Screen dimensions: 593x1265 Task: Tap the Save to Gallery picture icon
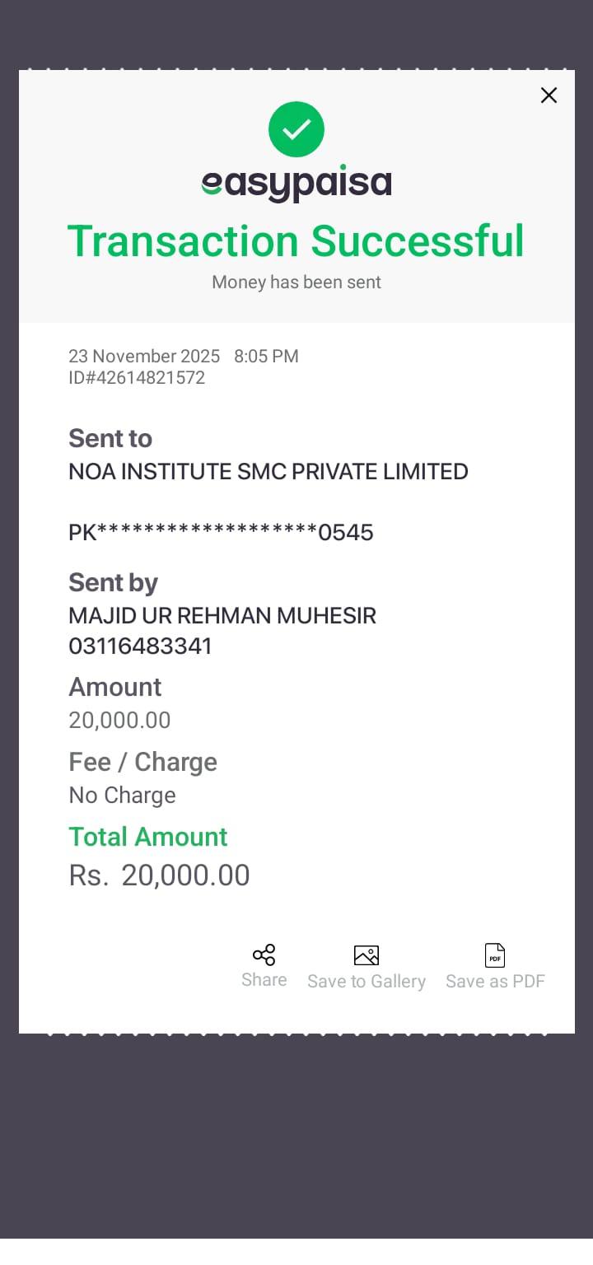pyautogui.click(x=367, y=955)
